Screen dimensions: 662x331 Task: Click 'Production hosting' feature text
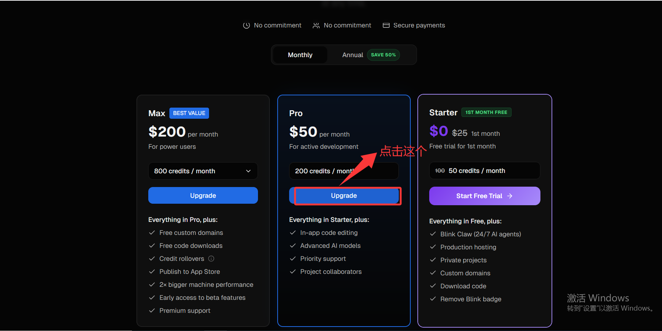click(468, 247)
